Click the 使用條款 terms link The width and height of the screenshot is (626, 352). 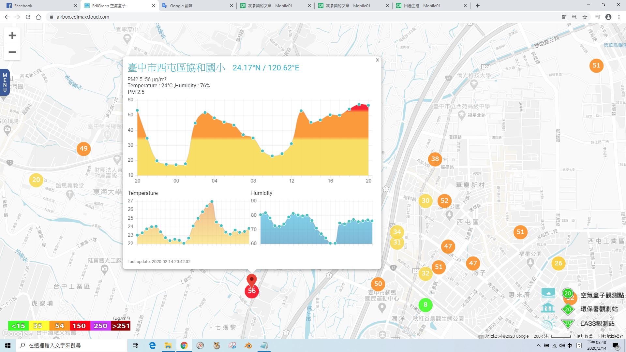(x=585, y=336)
